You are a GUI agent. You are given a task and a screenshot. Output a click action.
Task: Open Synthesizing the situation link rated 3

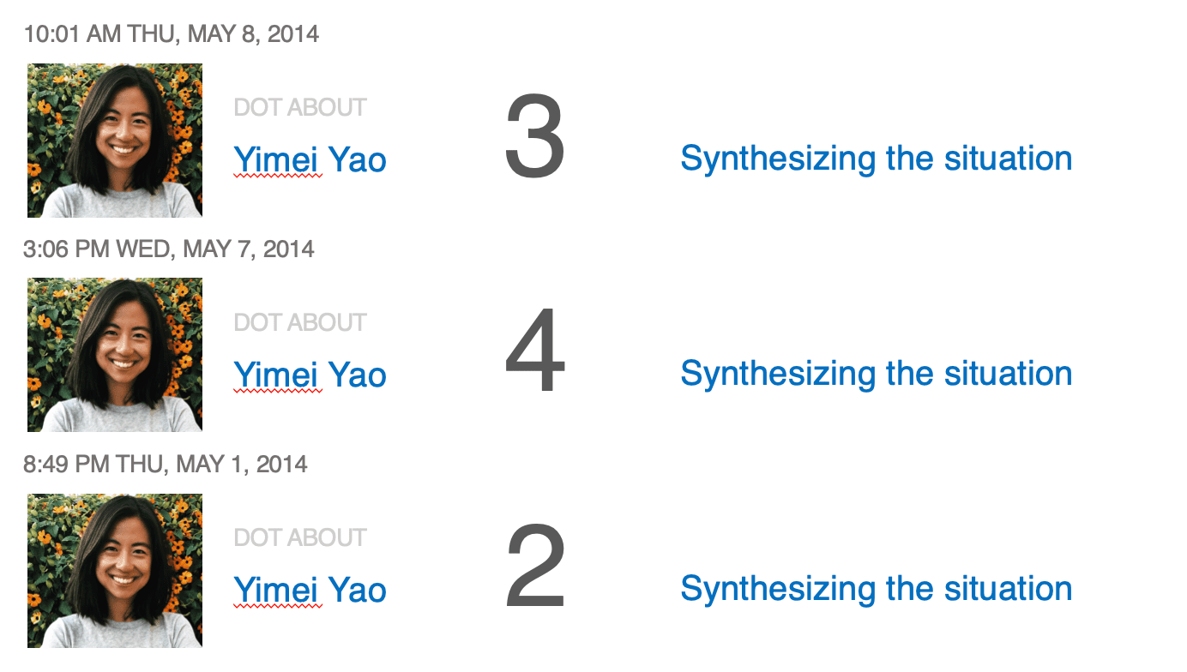point(877,159)
